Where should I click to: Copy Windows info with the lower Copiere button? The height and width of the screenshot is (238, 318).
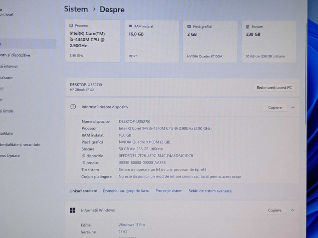coord(275,210)
